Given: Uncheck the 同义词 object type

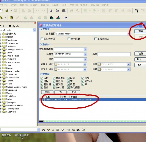Looking at the screenshot, I should (x=83, y=81).
